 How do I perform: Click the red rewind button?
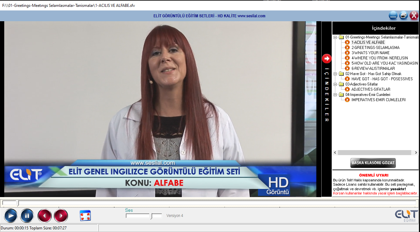(44, 216)
